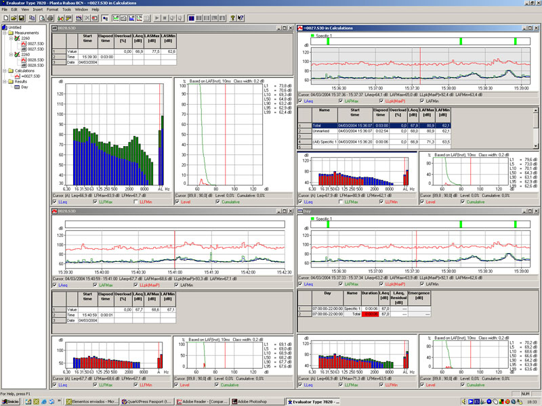This screenshot has height=406, width=542.
Task: Click the Copy toolbar icon
Action: pyautogui.click(x=32, y=18)
